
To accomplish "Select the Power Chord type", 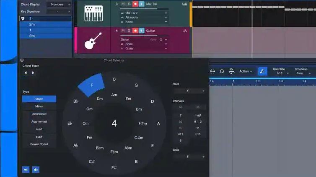I will (39, 144).
